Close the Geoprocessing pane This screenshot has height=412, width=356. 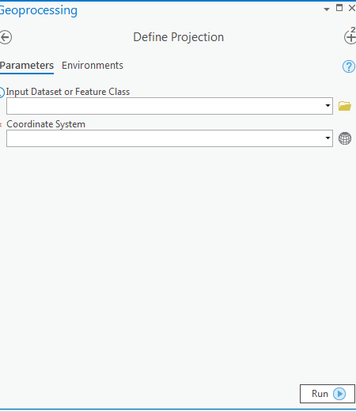pos(352,8)
